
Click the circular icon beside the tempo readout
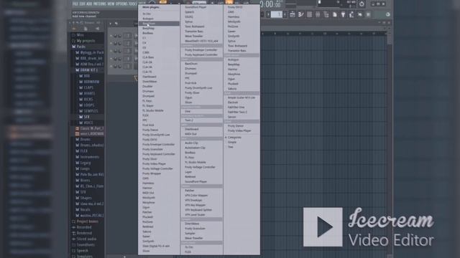tap(362, 4)
